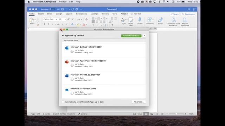Select the Format Painter brush
This screenshot has height=126, width=225.
click(x=38, y=25)
